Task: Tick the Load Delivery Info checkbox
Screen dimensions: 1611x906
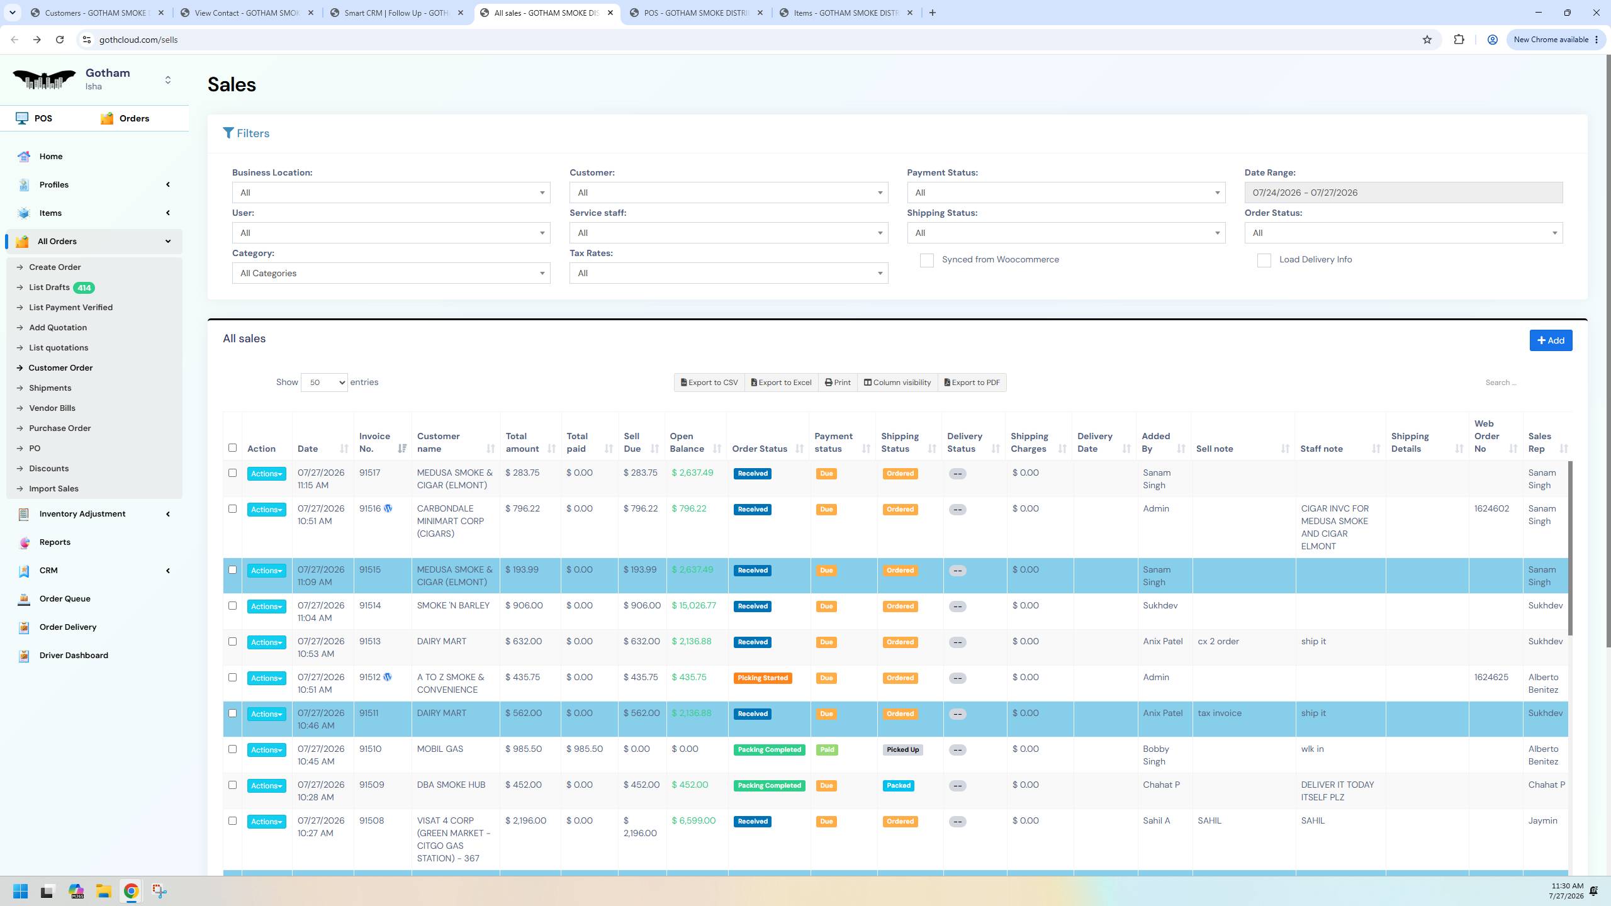Action: click(1264, 260)
